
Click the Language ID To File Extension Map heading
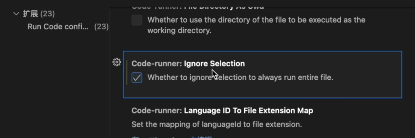(249, 110)
